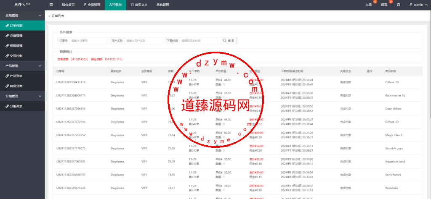Viewport: 431px width, 199px height.
Task: Select order number UB2411282337372994
Action: [71, 122]
